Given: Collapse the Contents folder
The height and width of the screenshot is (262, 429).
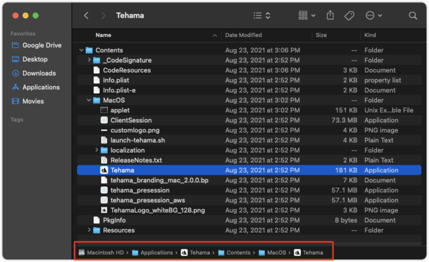Looking at the screenshot, I should [x=81, y=50].
